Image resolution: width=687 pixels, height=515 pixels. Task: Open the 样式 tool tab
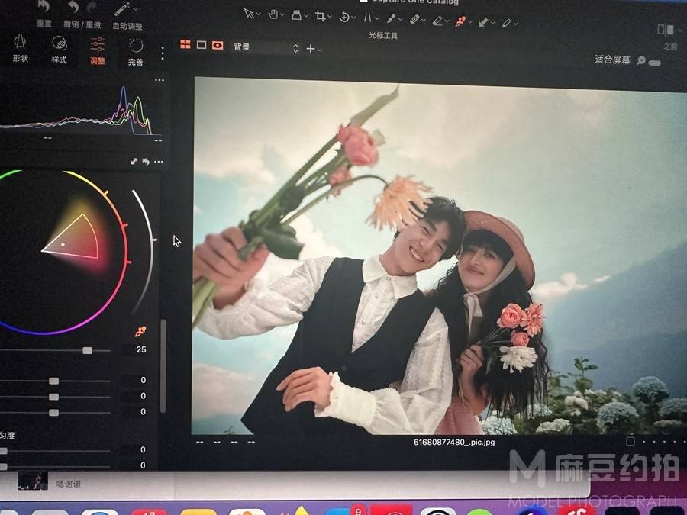coord(59,49)
